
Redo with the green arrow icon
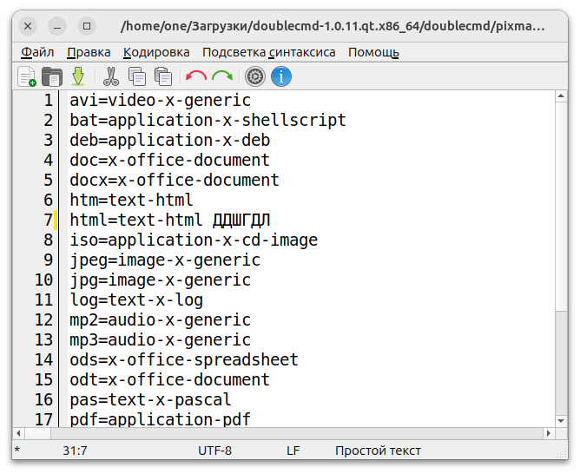[222, 76]
